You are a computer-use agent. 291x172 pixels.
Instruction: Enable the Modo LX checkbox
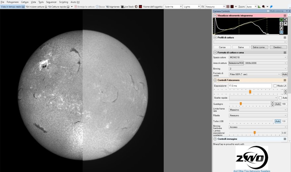coord(275,86)
